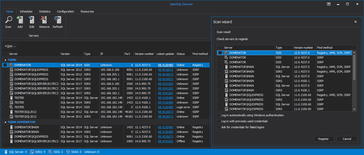Sort the main grid by Latest update header
This screenshot has height=155, width=364.
(x=165, y=54)
